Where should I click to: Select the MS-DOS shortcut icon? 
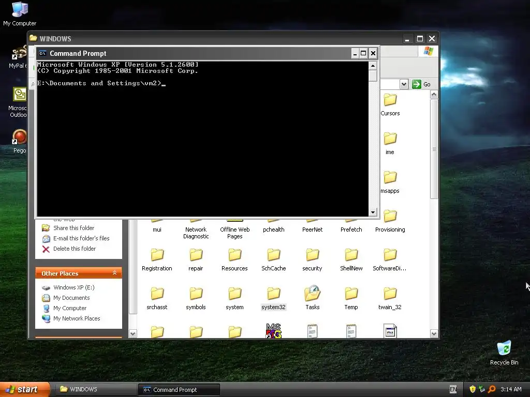click(273, 331)
